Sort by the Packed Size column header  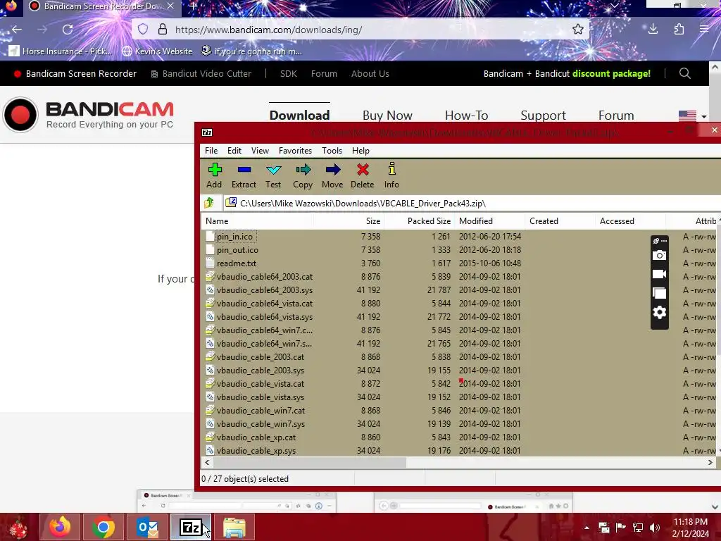420,220
